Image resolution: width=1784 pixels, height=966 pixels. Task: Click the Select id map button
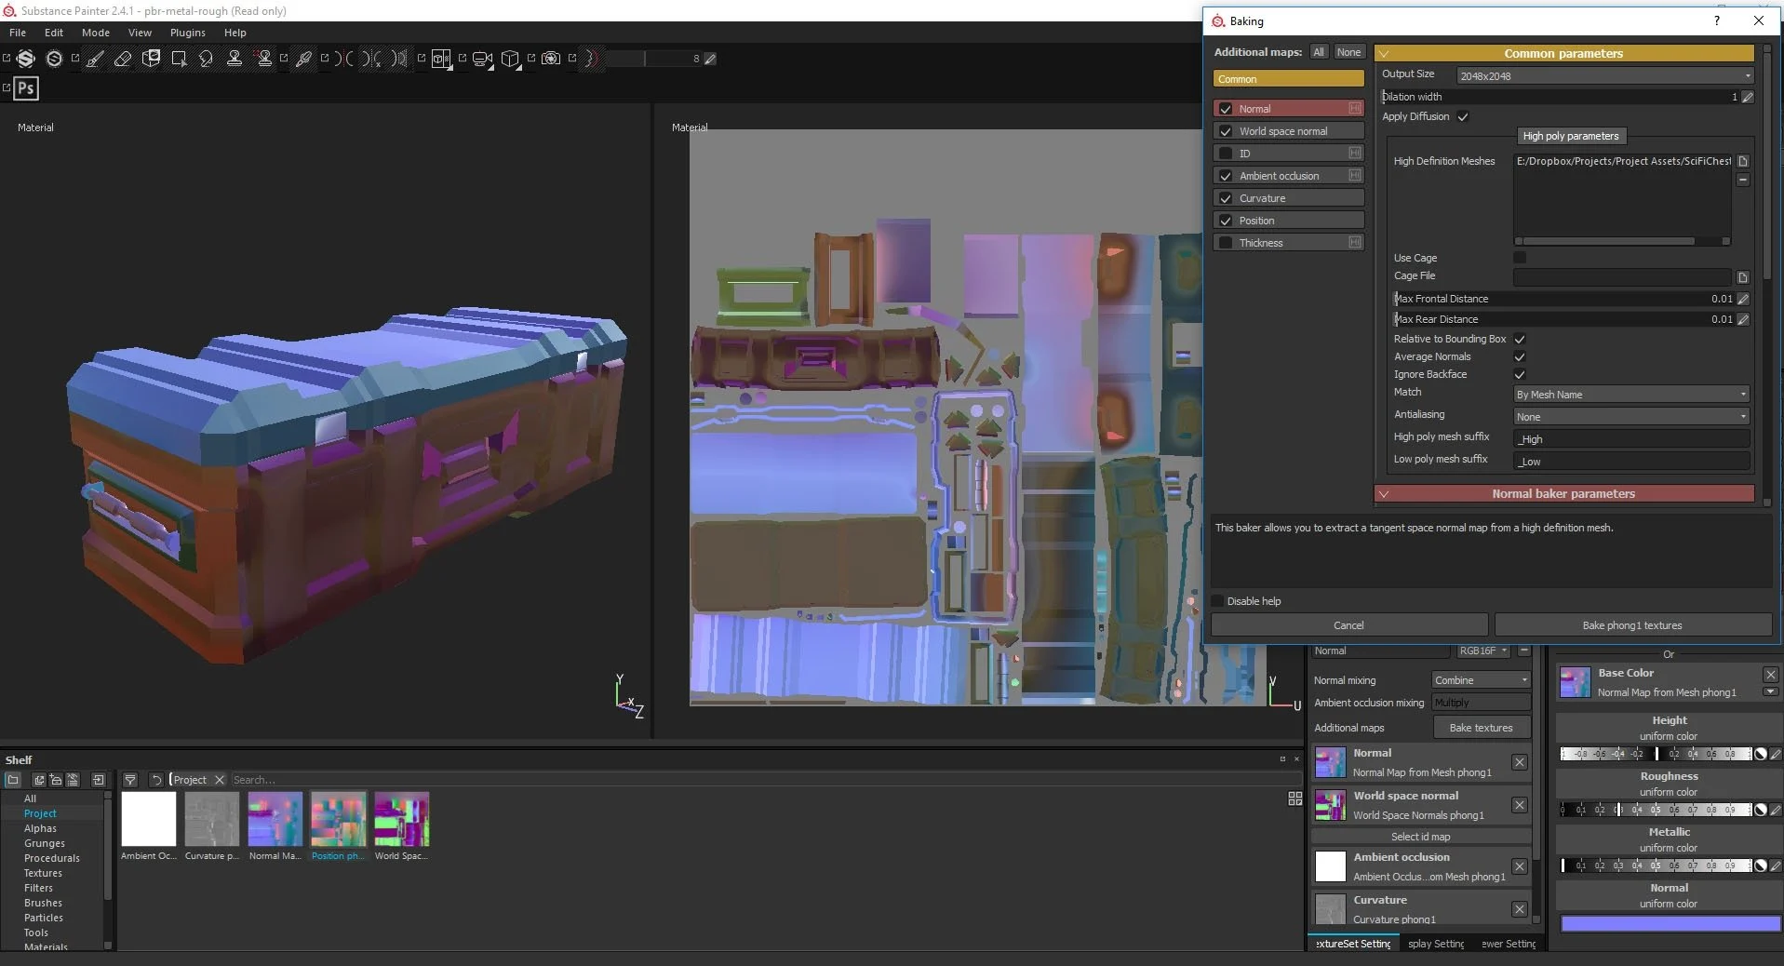[x=1420, y=837]
